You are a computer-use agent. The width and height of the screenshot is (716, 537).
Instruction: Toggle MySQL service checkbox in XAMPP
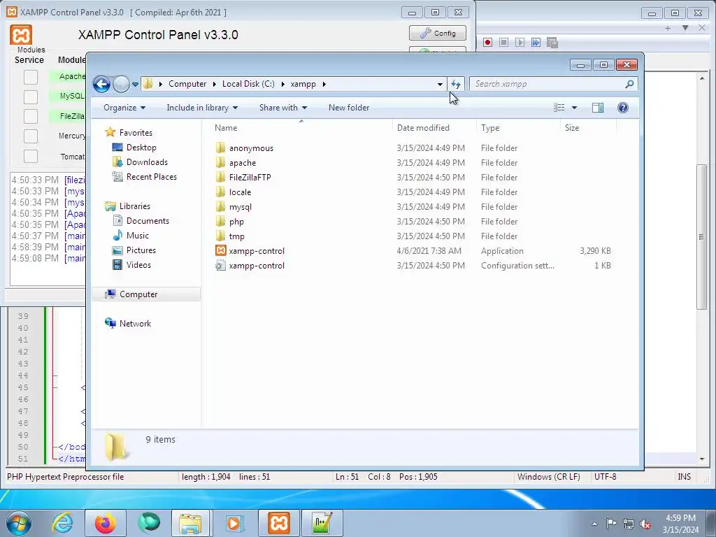31,96
